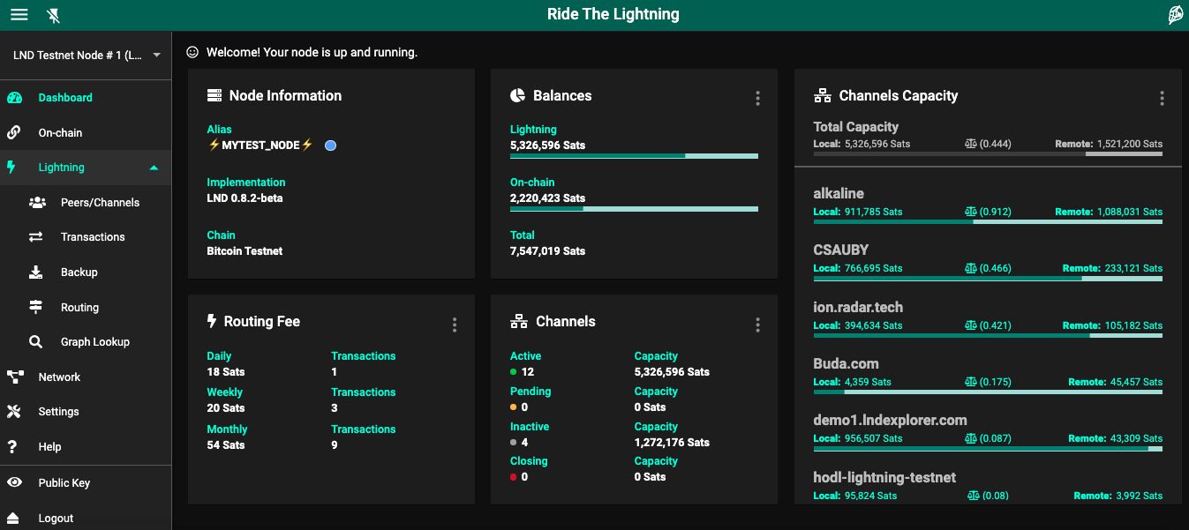Click the blue node color dot
The height and width of the screenshot is (530, 1189).
click(x=330, y=146)
